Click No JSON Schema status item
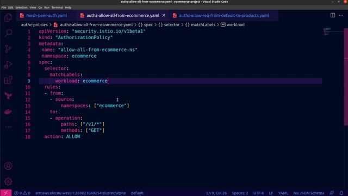 [x=309, y=193]
